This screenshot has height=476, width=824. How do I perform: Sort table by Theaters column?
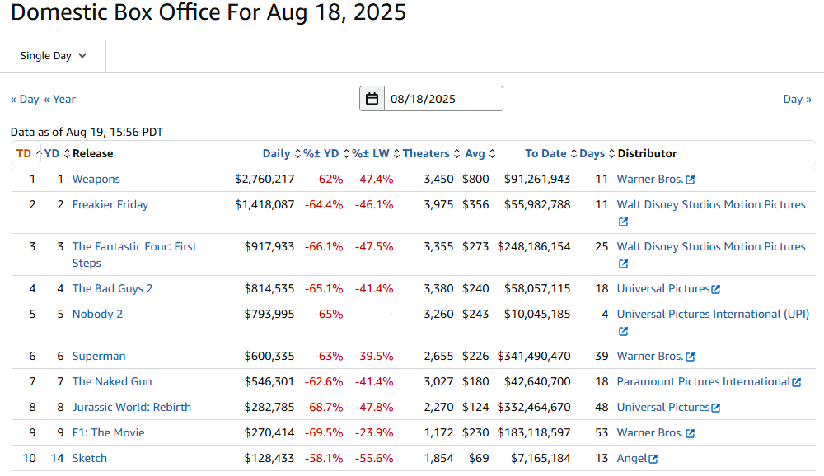click(x=432, y=153)
